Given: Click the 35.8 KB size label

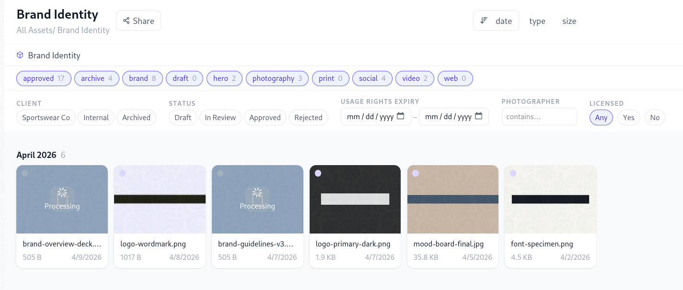Looking at the screenshot, I should 426,257.
